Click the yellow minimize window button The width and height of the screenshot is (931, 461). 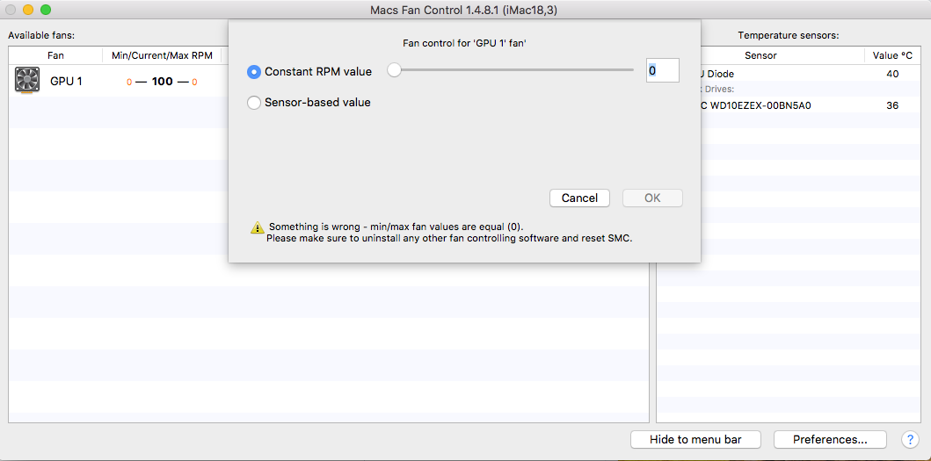(x=28, y=10)
